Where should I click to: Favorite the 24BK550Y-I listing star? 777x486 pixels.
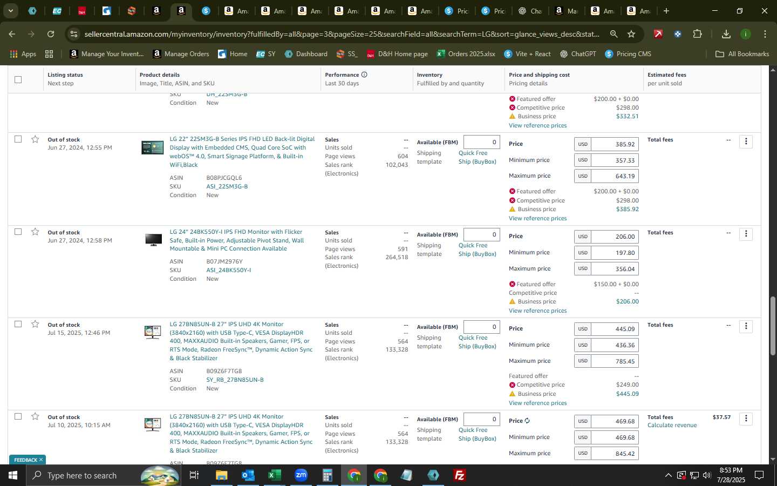(x=35, y=232)
